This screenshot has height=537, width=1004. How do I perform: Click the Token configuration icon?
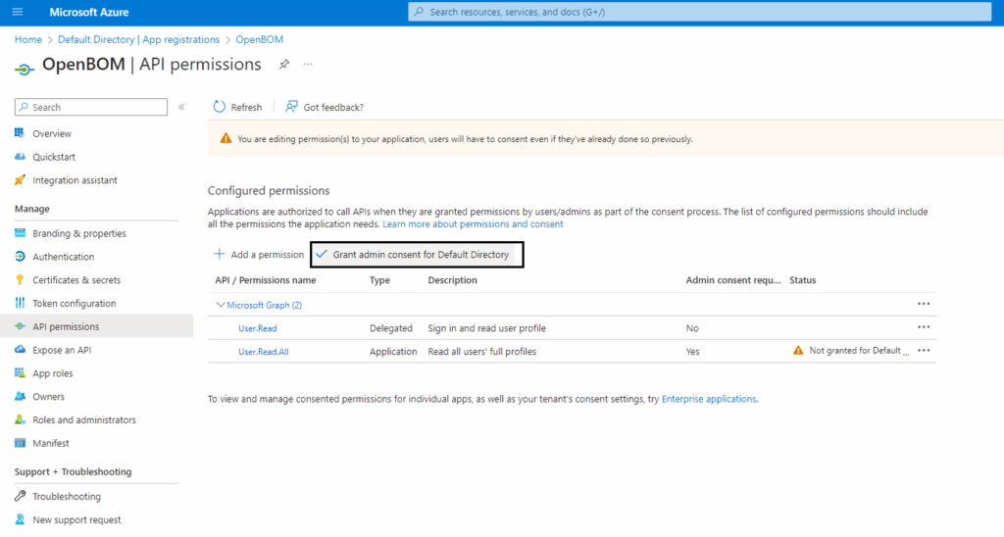click(x=20, y=303)
